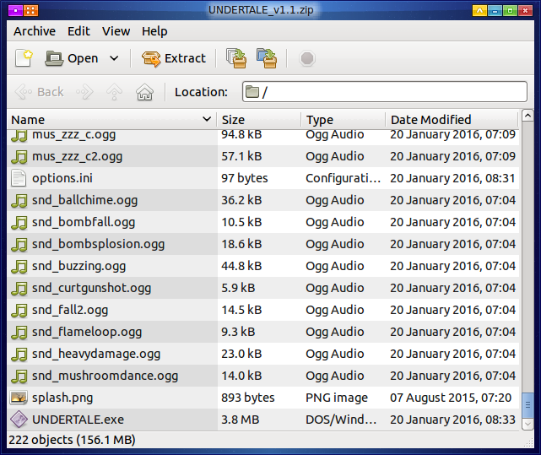Select splash.png file
541x455 pixels.
(263, 398)
